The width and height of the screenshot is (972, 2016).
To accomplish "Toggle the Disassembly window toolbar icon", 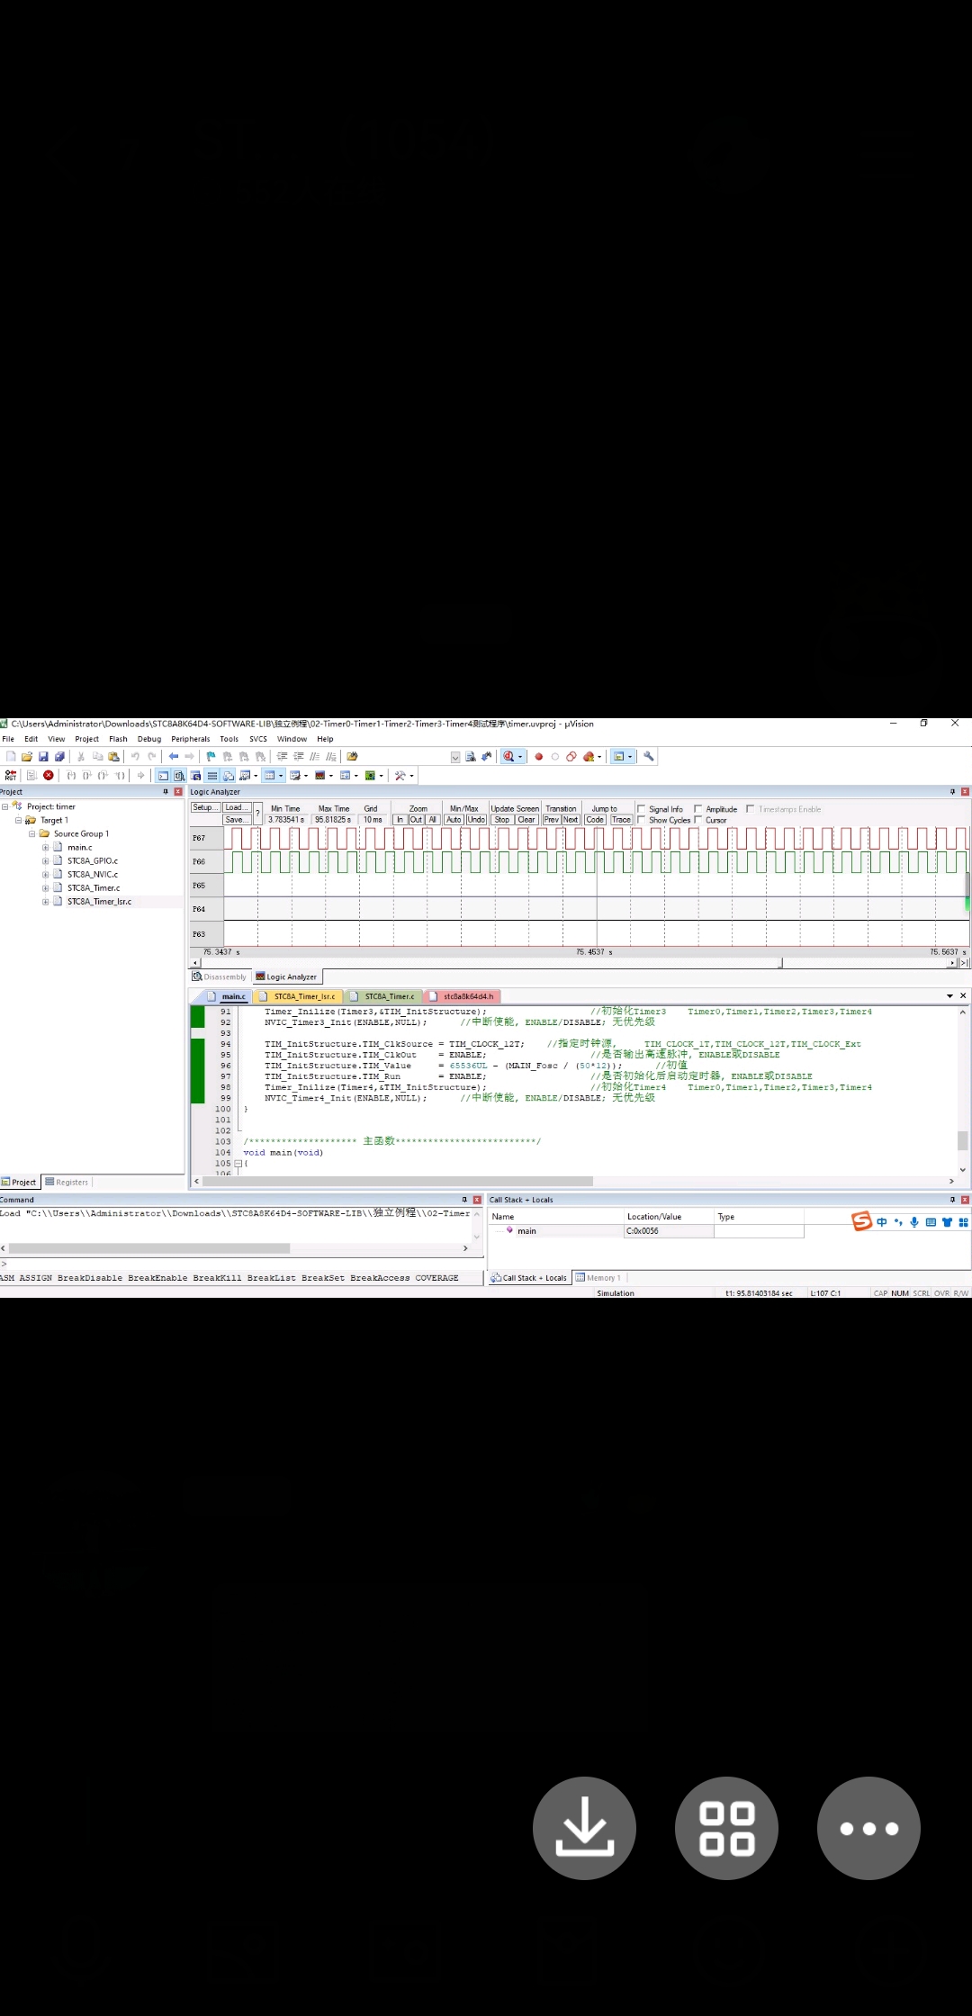I will tap(179, 776).
